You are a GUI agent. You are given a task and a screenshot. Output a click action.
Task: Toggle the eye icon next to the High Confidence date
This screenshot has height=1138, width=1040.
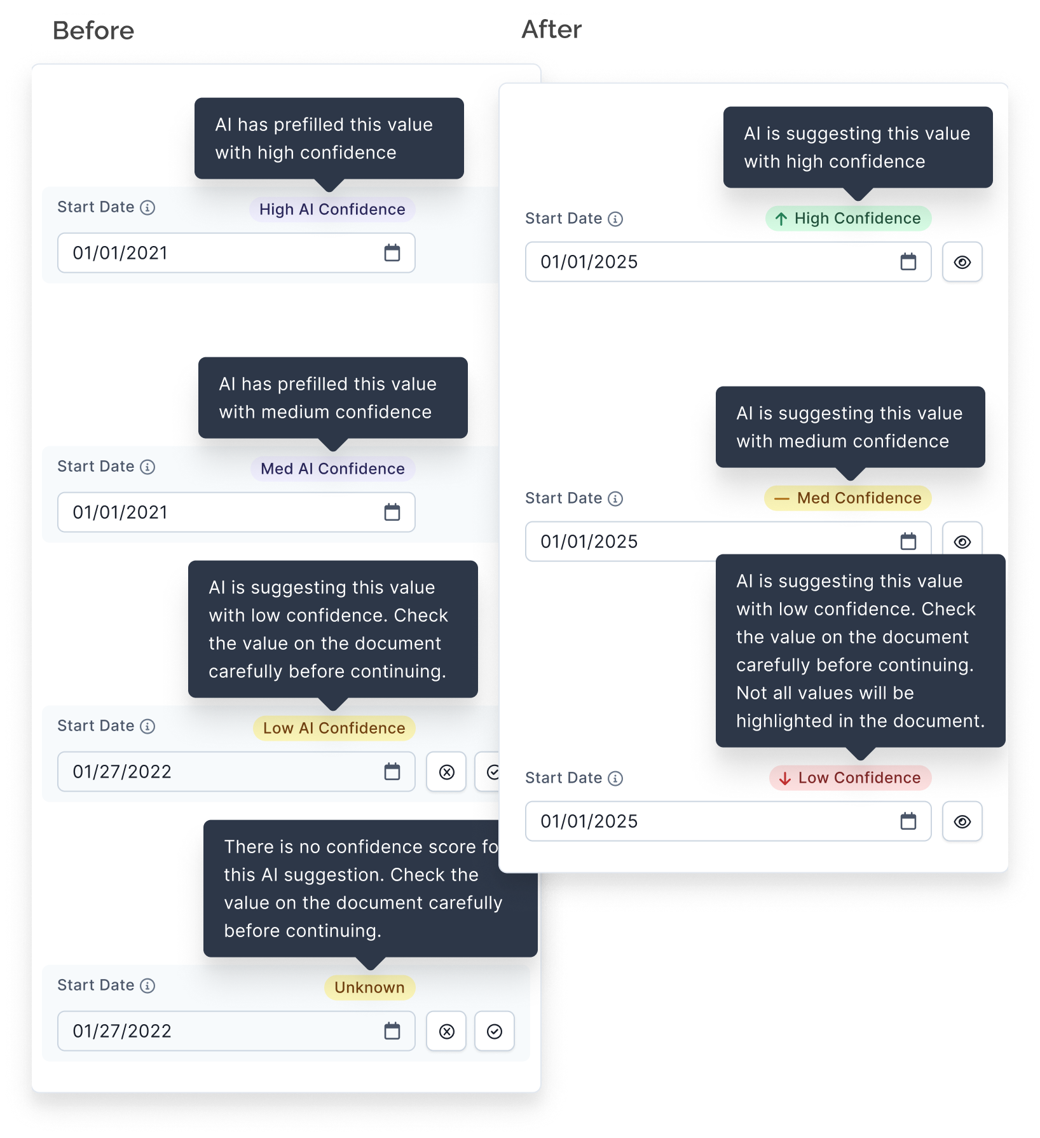tap(962, 261)
